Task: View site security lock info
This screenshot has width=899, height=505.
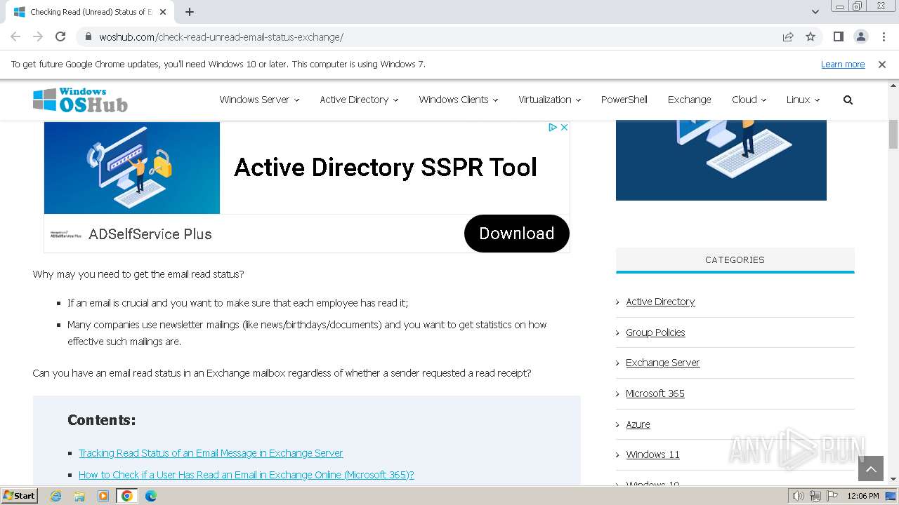Action: [x=88, y=36]
